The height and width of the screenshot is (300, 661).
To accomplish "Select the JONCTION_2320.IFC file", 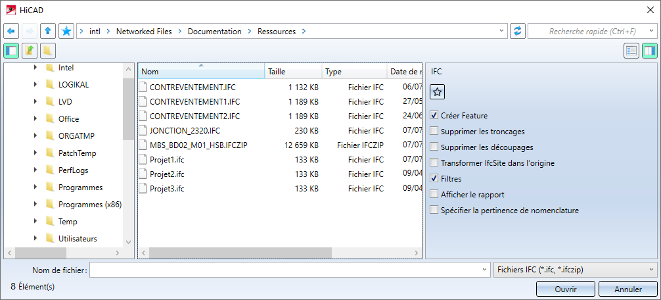I will pyautogui.click(x=183, y=131).
